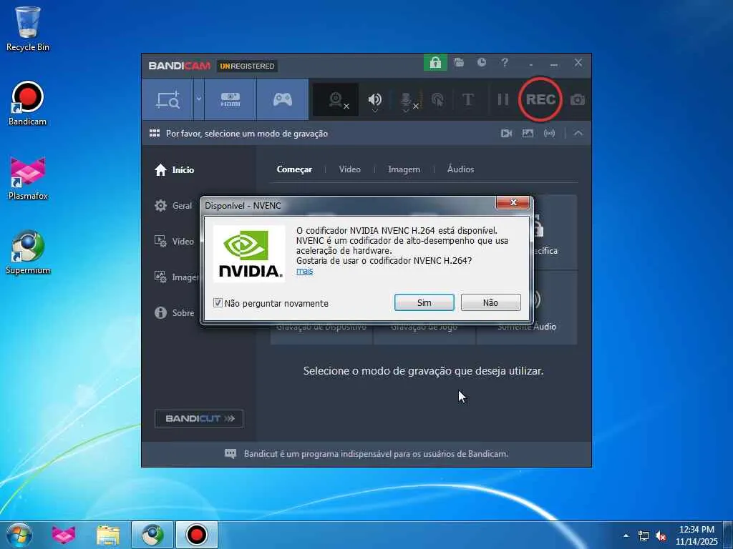Toggle speaker sound recording icon
Viewport: 733px width, 549px height.
375,100
